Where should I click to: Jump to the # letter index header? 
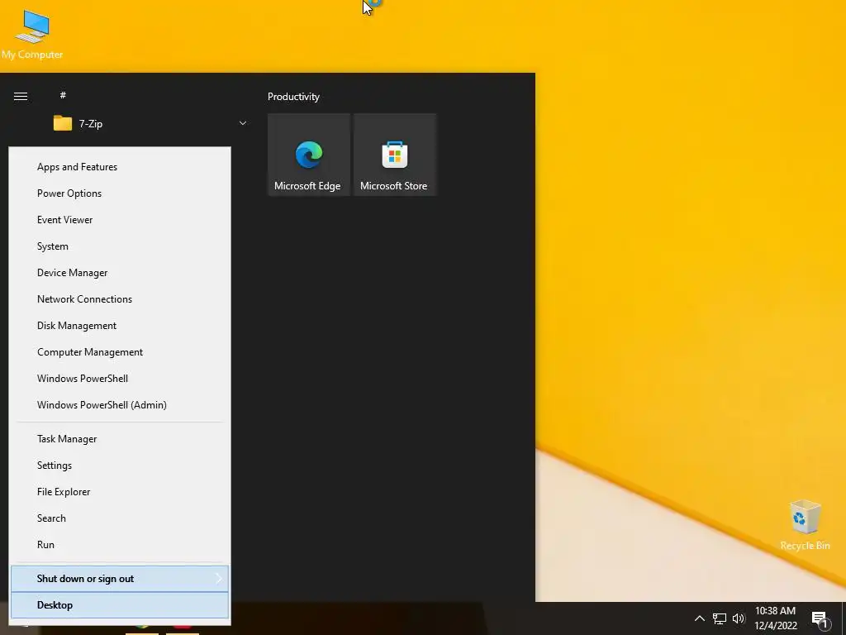[x=63, y=95]
